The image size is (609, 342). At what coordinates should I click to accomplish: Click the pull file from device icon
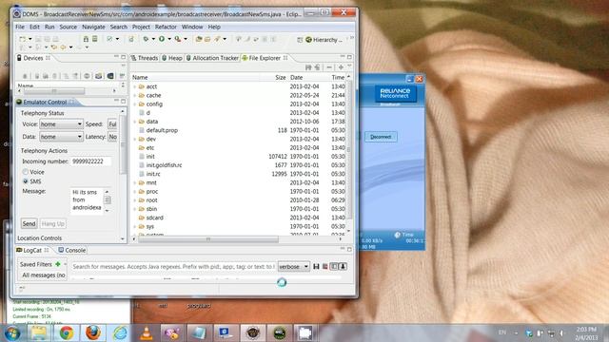[x=308, y=67]
